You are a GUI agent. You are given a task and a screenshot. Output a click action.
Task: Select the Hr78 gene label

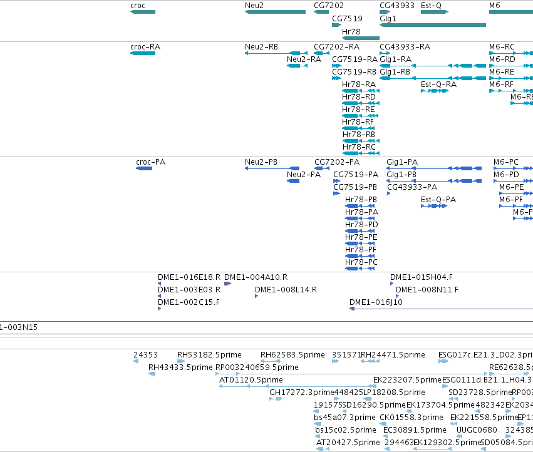pos(351,31)
